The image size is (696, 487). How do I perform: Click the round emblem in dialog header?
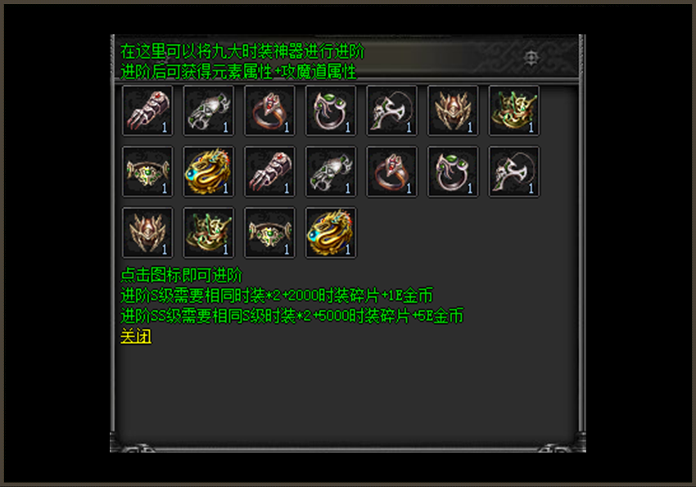[x=531, y=58]
